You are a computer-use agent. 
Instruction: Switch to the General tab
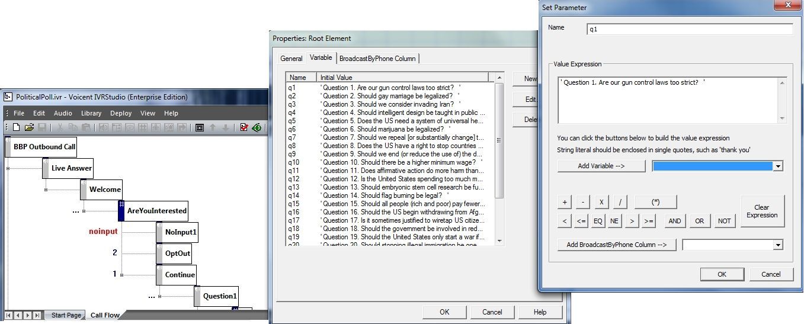click(292, 58)
